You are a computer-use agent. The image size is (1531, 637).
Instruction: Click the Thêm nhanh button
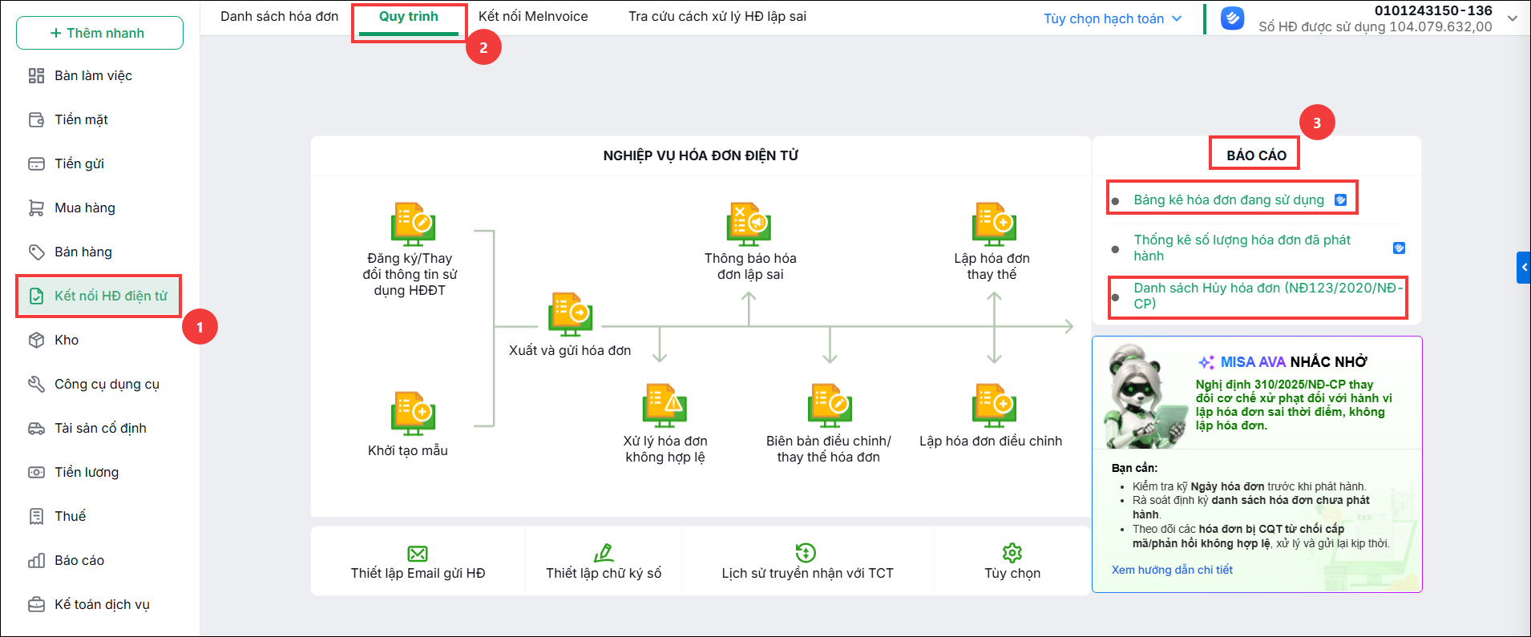pyautogui.click(x=99, y=33)
